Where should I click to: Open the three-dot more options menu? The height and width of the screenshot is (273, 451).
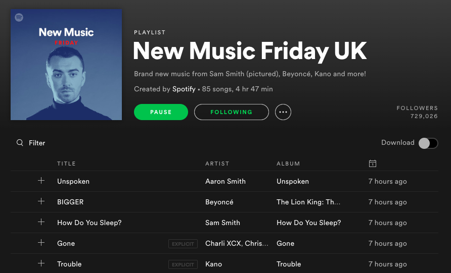(283, 112)
